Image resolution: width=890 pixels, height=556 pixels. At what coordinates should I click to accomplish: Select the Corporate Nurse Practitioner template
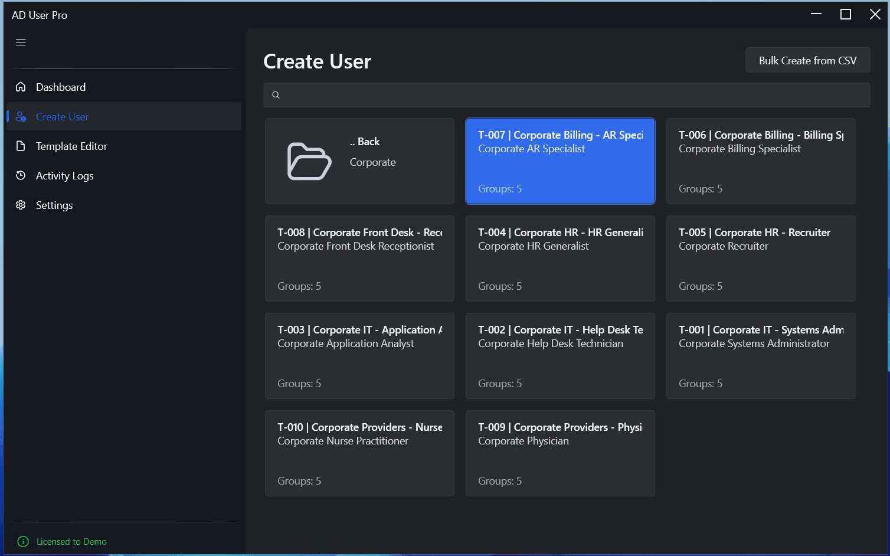tap(359, 453)
